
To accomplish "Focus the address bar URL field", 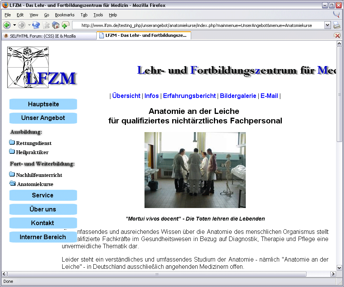I will 198,25.
